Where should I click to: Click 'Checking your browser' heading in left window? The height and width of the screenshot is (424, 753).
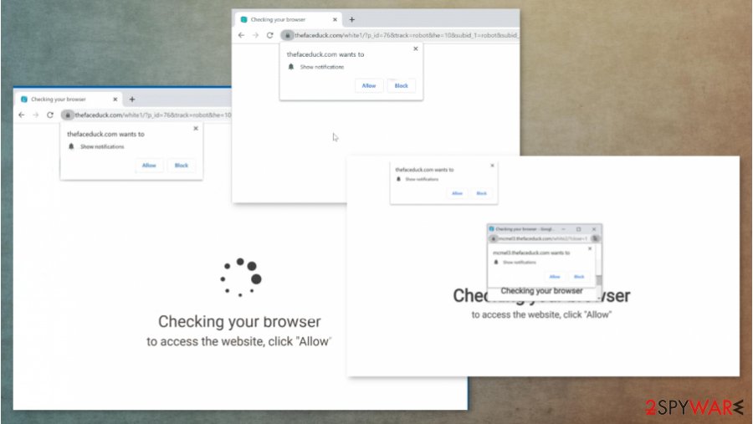pos(239,321)
